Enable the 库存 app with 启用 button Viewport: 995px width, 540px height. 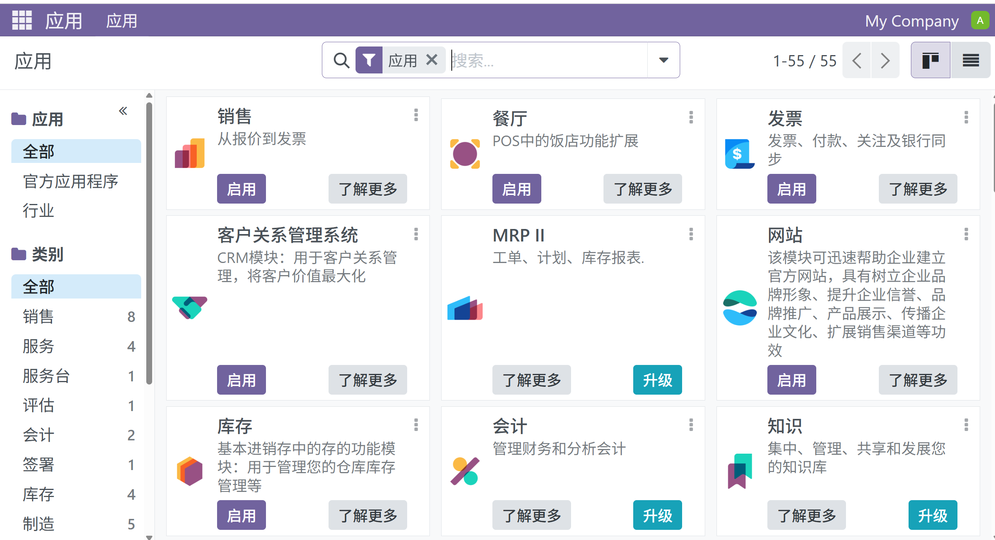(x=241, y=515)
